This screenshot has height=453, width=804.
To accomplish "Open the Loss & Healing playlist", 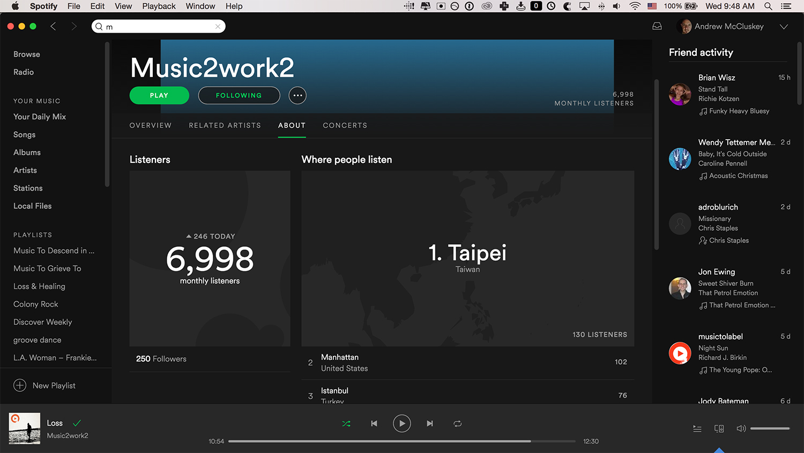I will pyautogui.click(x=39, y=286).
